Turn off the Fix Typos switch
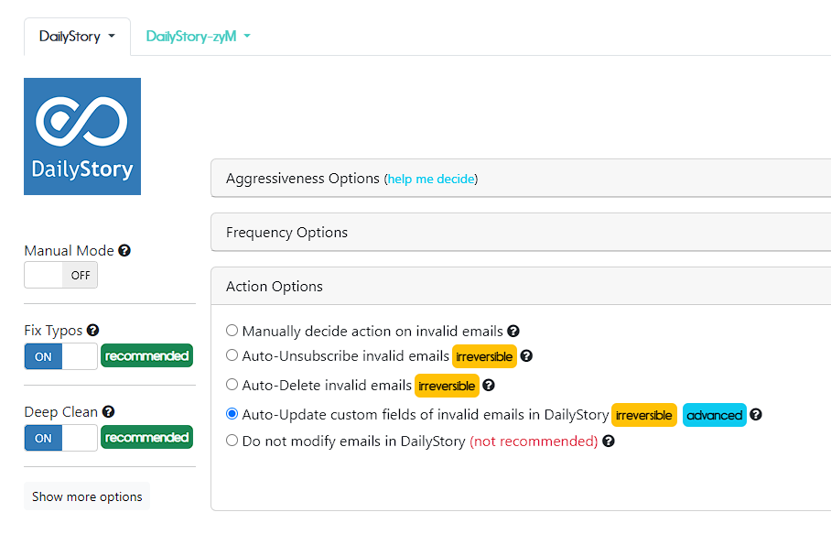The width and height of the screenshot is (831, 545). (x=61, y=356)
